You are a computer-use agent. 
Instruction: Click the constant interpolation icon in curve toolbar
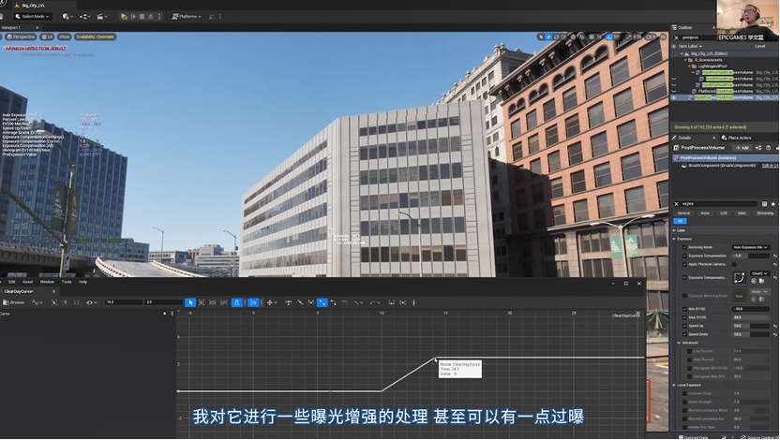click(x=334, y=302)
